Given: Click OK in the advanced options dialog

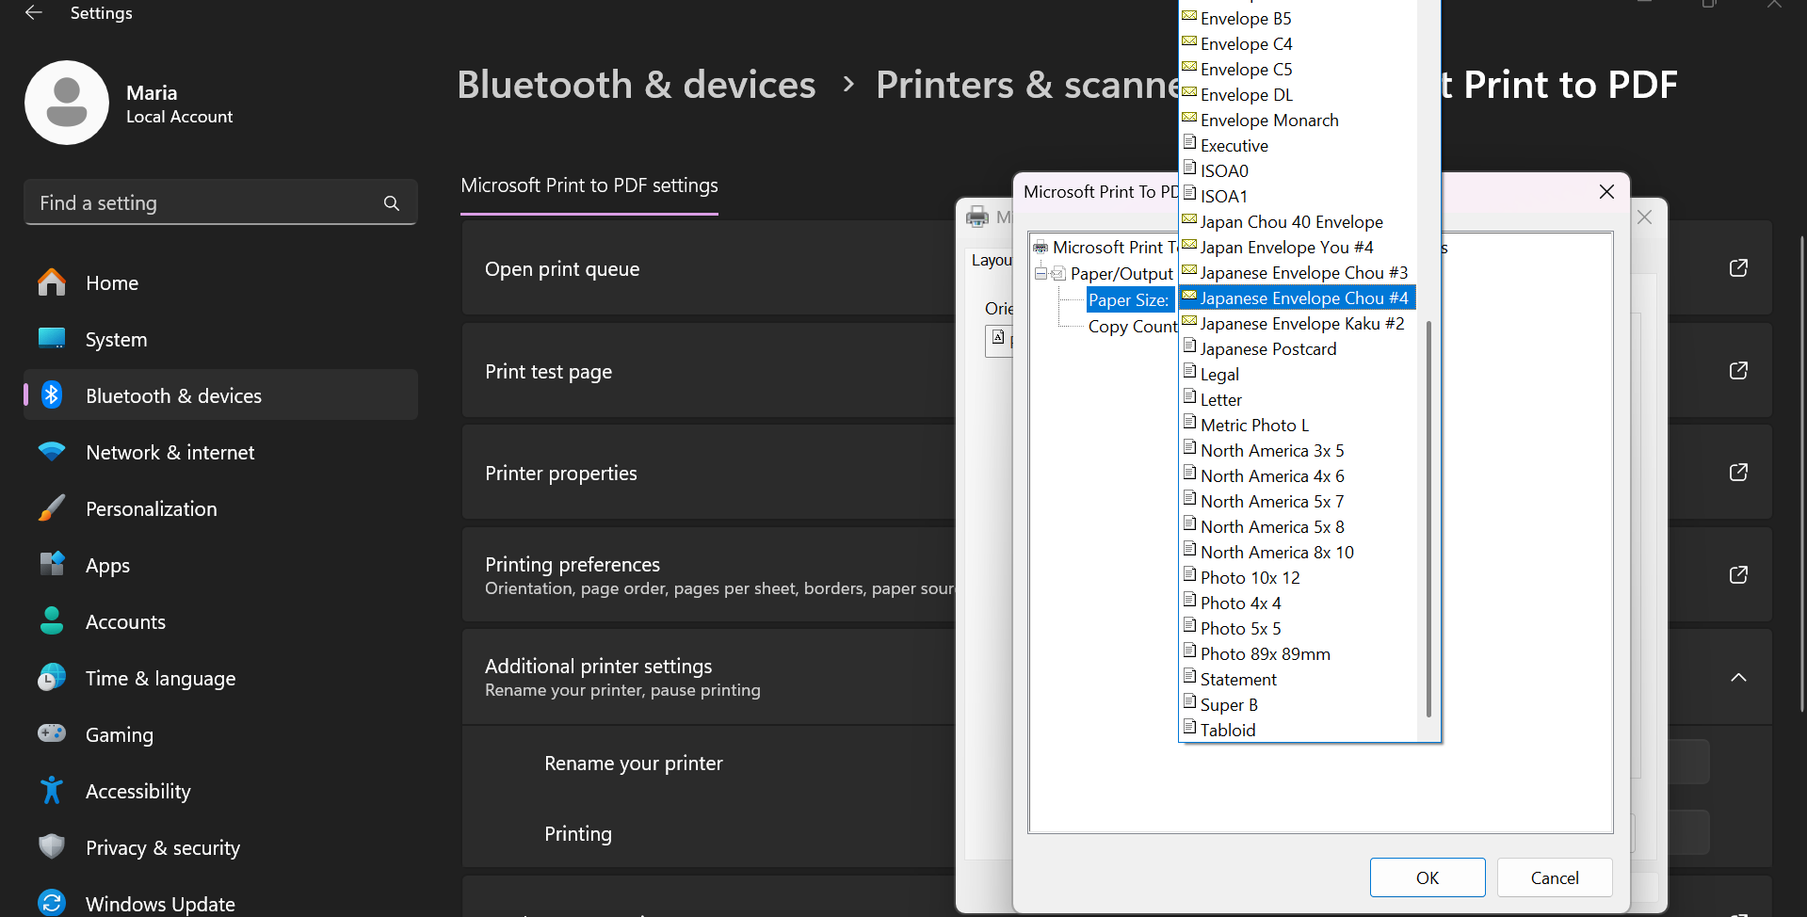Looking at the screenshot, I should 1428,877.
